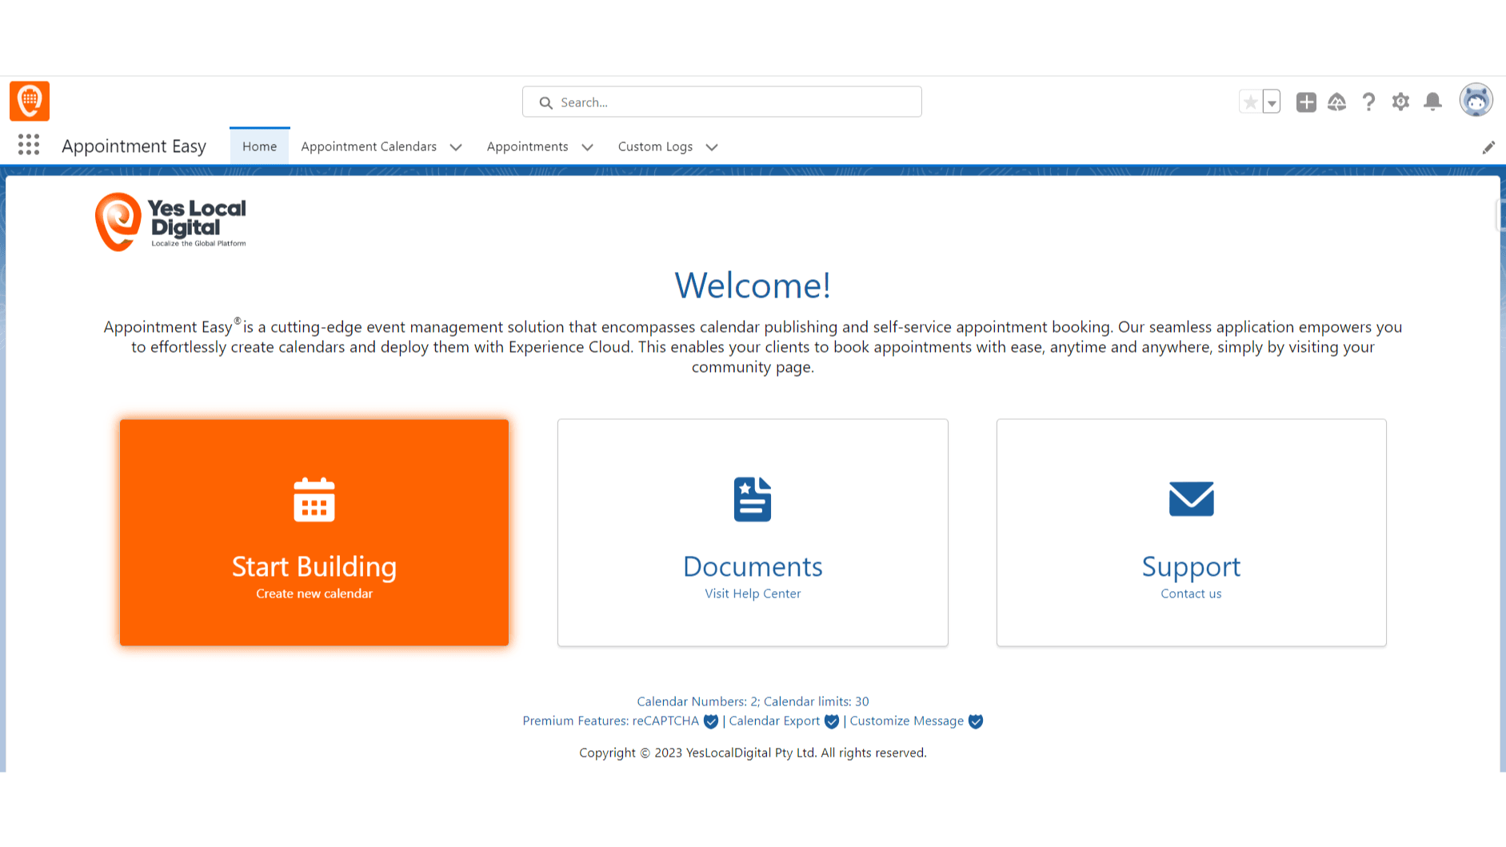
Task: Expand the Custom Logs chevron menu
Action: click(712, 147)
